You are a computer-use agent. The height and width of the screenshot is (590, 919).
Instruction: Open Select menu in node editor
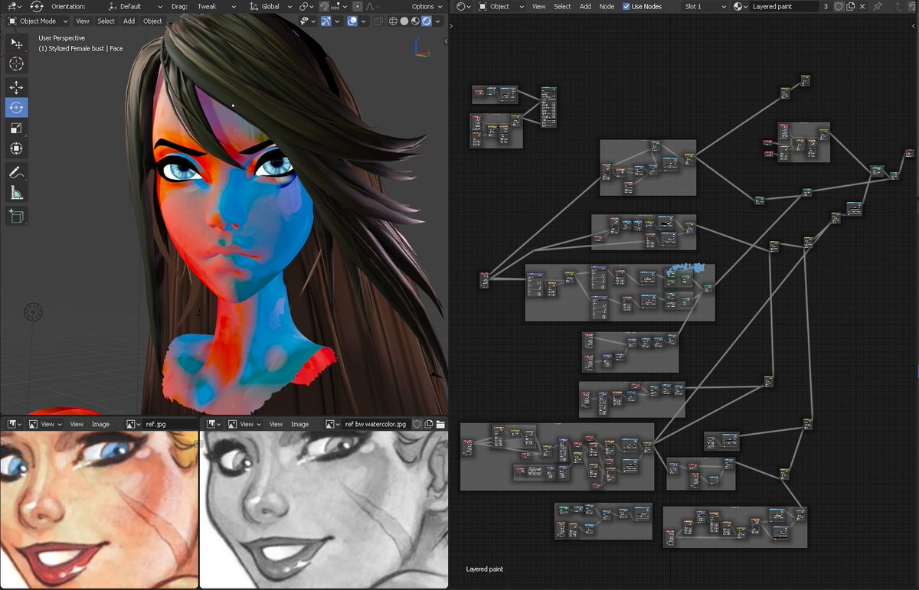pos(562,6)
